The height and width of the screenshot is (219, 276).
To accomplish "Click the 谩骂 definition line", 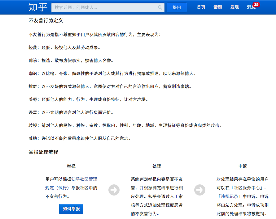I will click(71, 112).
